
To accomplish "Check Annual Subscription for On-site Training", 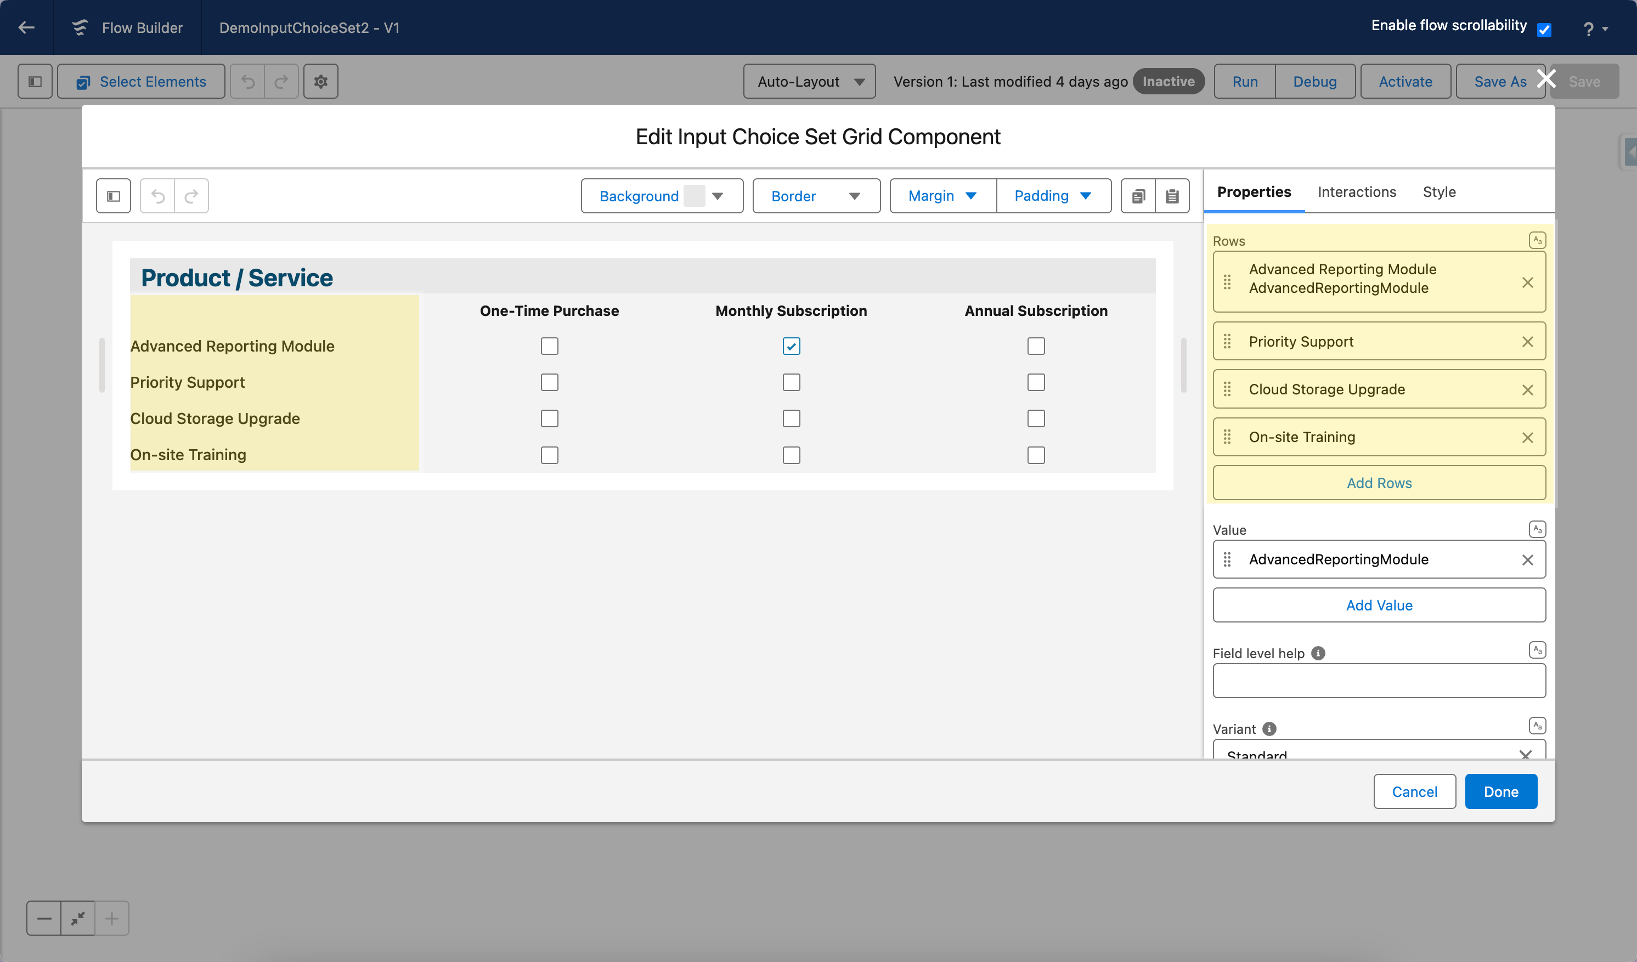I will pyautogui.click(x=1036, y=455).
